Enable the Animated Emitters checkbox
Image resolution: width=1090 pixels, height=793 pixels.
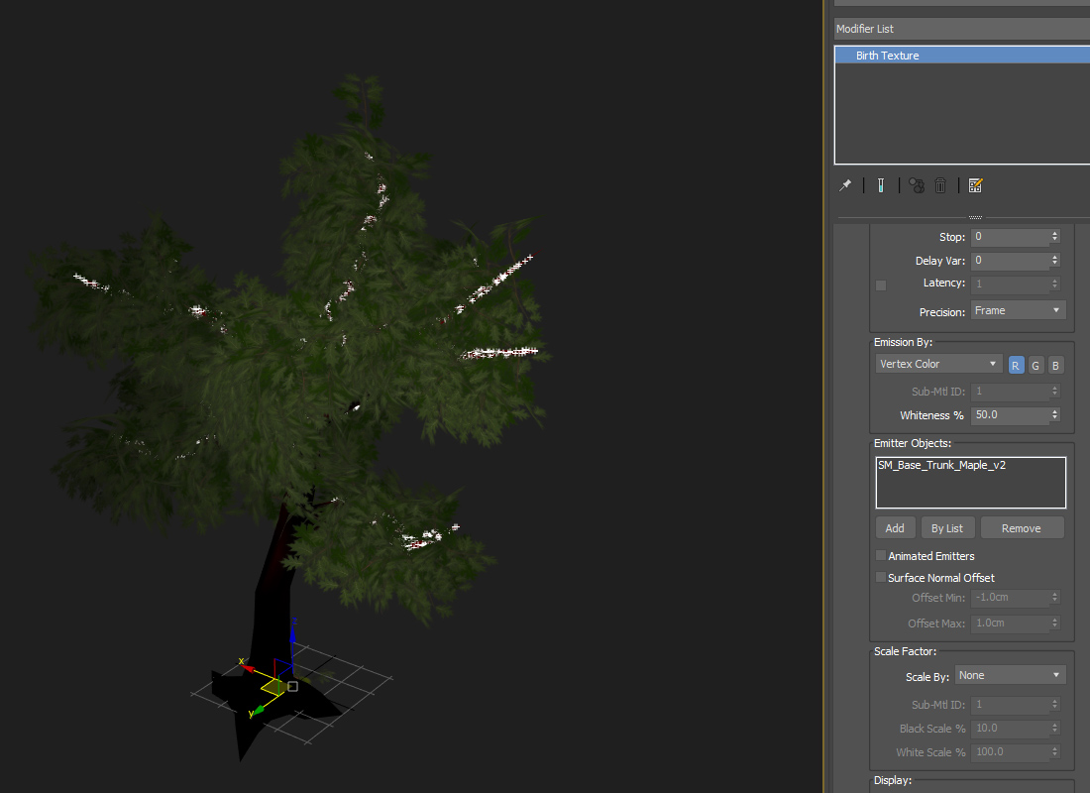[881, 556]
